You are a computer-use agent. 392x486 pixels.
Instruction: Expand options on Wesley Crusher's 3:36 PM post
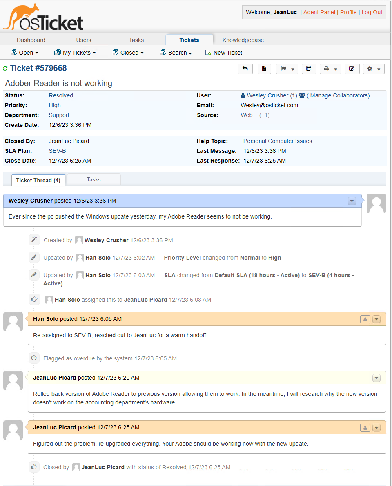pyautogui.click(x=352, y=201)
